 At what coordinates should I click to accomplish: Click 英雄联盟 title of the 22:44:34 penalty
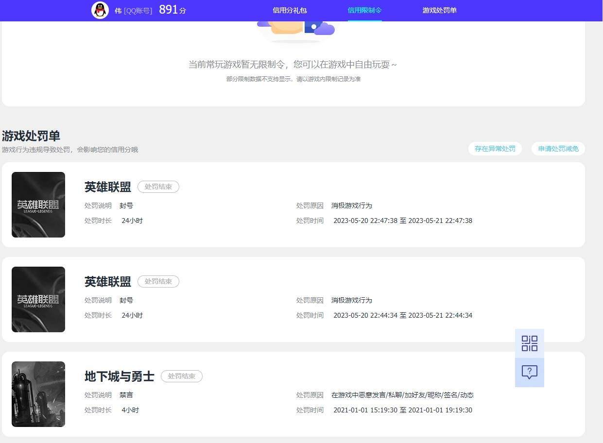(x=108, y=281)
